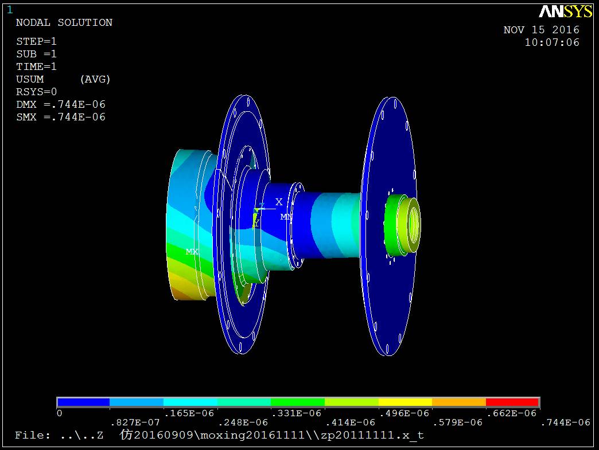Click the DMX =.744E-06 value text
Screen dimensions: 599x450
(x=61, y=104)
